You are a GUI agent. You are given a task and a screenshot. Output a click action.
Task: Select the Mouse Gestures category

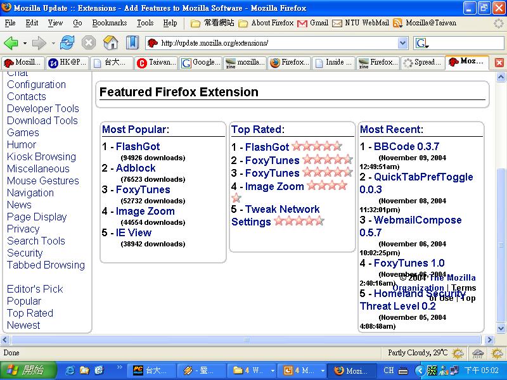click(x=43, y=180)
